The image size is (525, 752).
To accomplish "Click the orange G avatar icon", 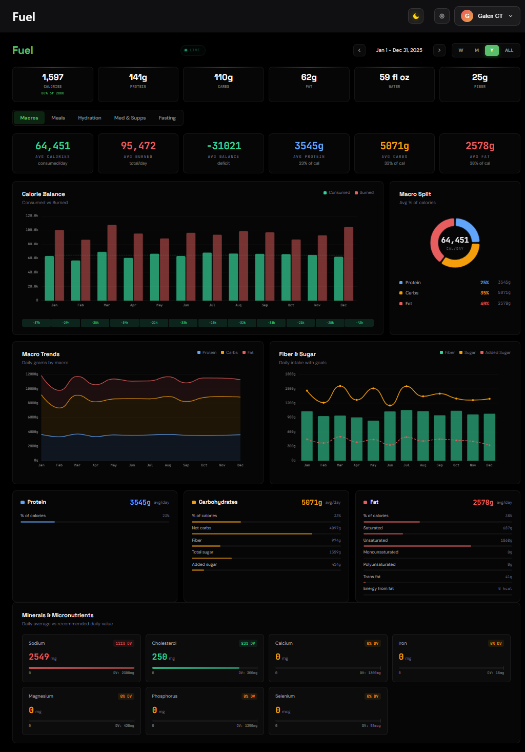I will point(467,16).
